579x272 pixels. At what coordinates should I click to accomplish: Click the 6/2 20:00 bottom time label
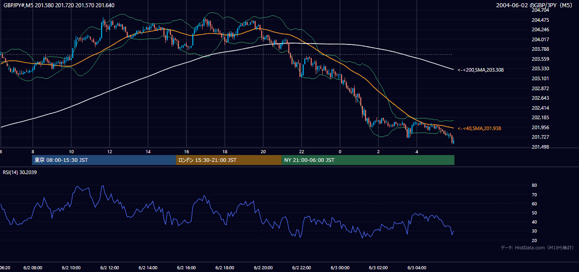pos(263,268)
